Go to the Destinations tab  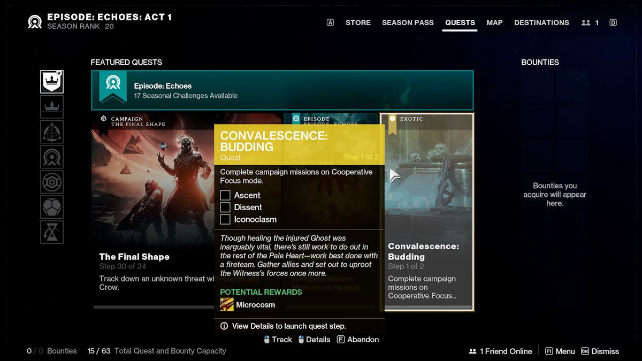click(541, 23)
